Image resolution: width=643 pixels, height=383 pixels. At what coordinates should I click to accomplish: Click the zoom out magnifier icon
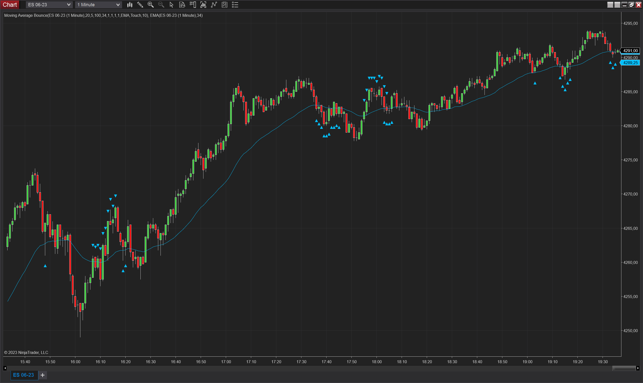pyautogui.click(x=161, y=5)
